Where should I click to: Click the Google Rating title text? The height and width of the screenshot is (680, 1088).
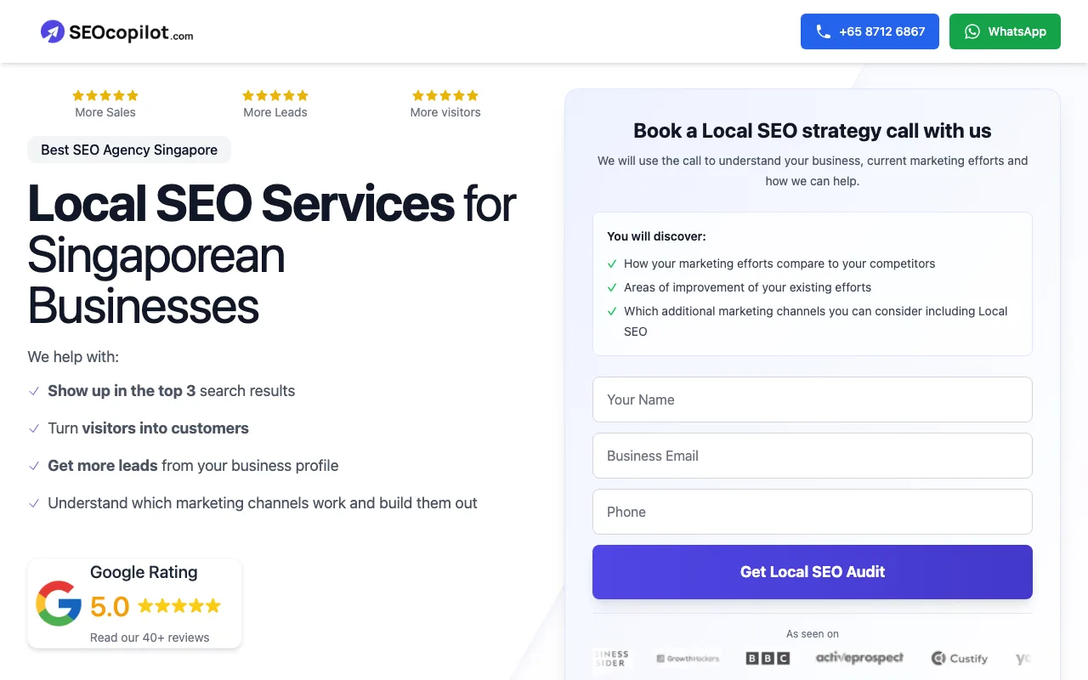(144, 572)
